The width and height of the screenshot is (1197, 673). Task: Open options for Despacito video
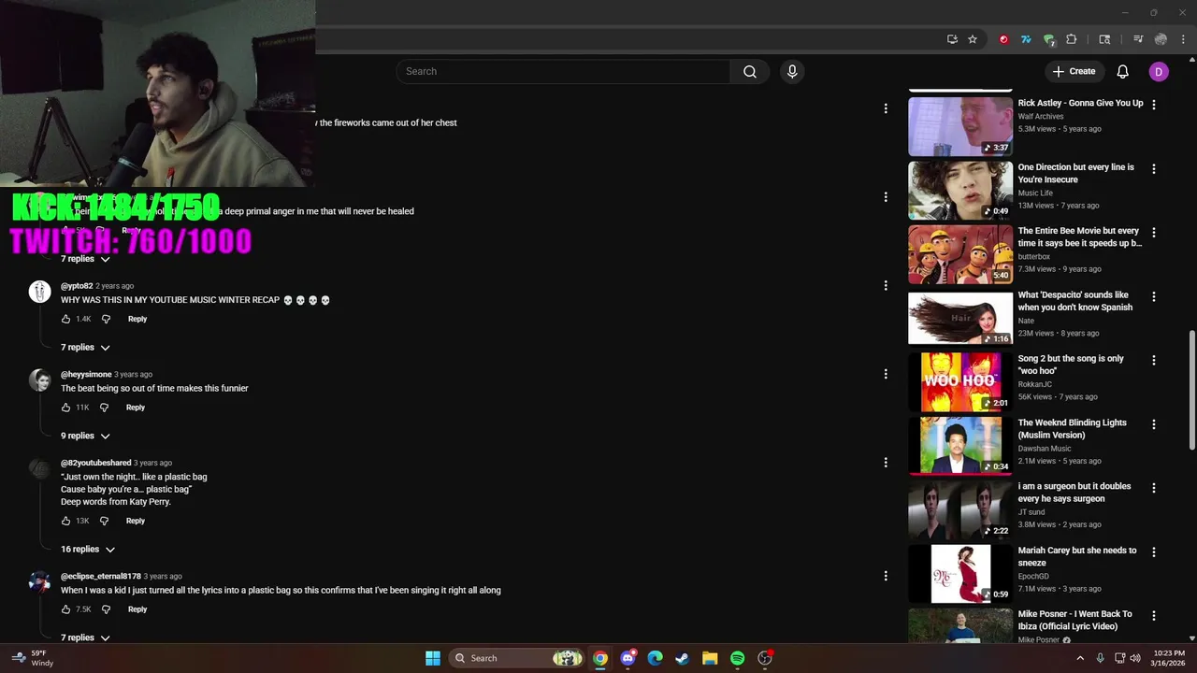tap(1153, 296)
